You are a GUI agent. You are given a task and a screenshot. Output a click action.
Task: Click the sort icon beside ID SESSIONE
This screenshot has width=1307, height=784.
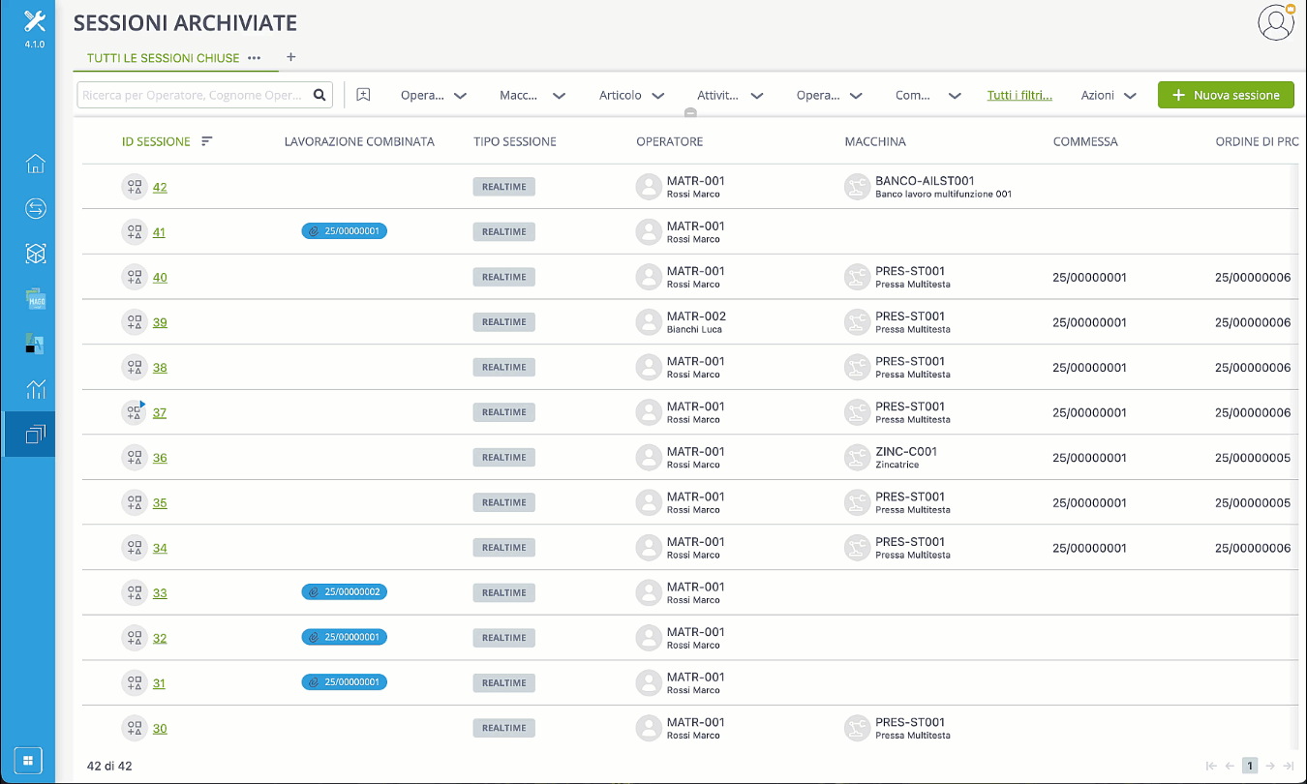[x=206, y=141]
